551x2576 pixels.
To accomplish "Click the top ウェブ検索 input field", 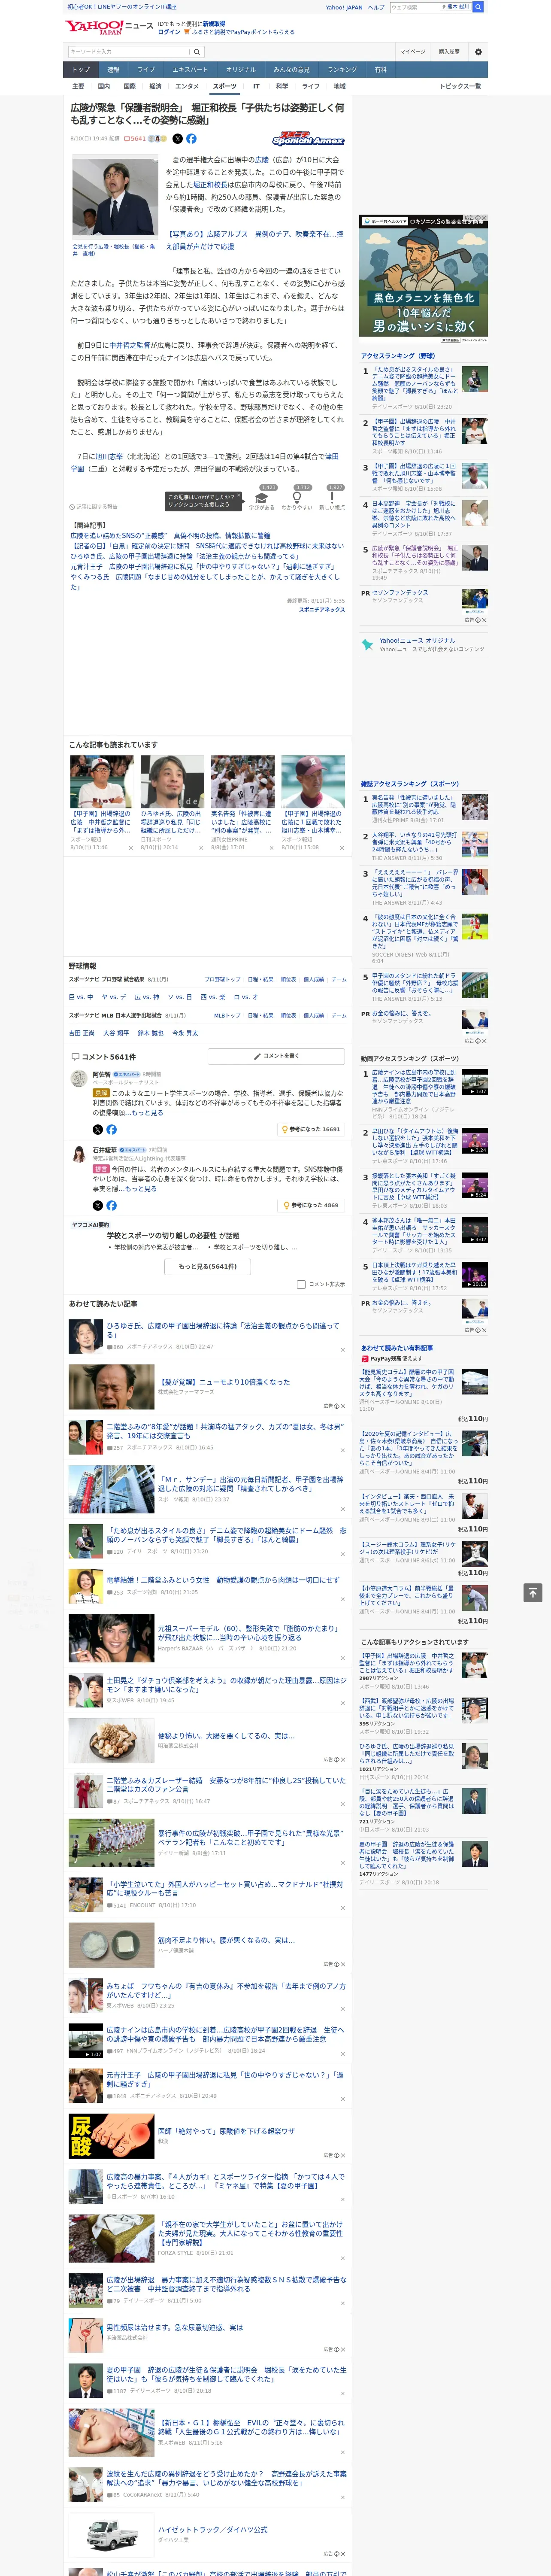I will 414,7.
